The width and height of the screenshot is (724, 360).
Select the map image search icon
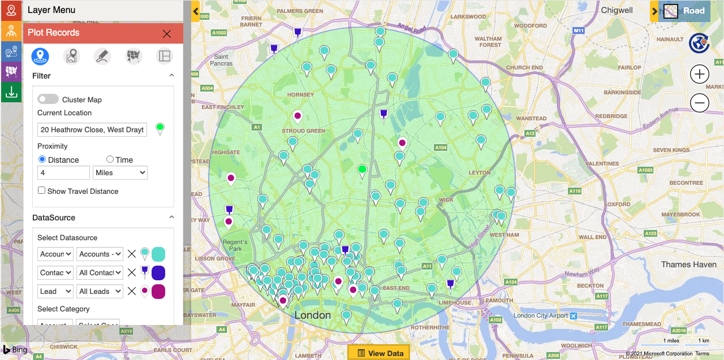coord(71,56)
